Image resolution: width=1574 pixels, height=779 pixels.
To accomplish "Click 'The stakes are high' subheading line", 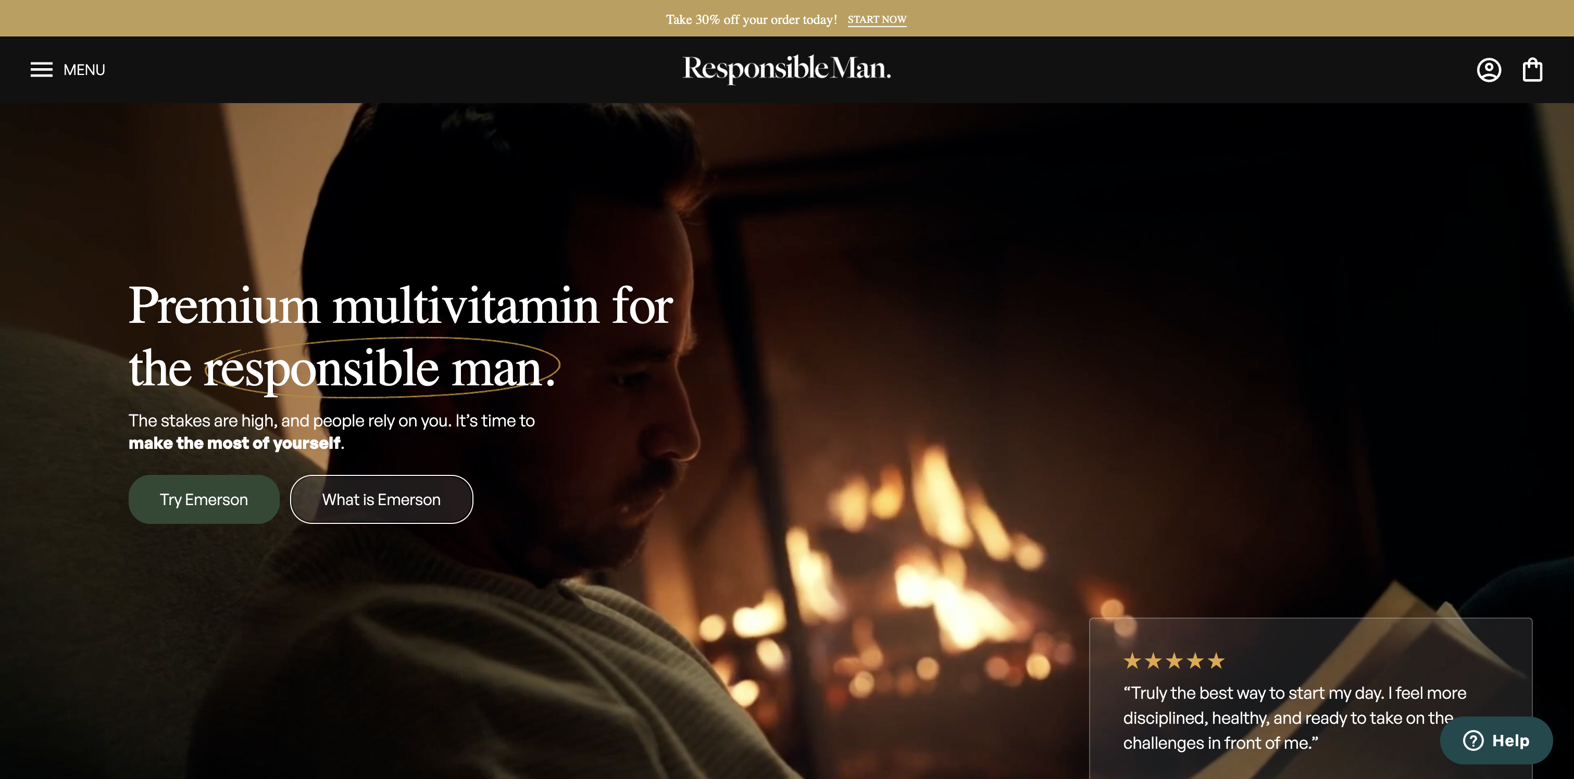I will coord(332,420).
